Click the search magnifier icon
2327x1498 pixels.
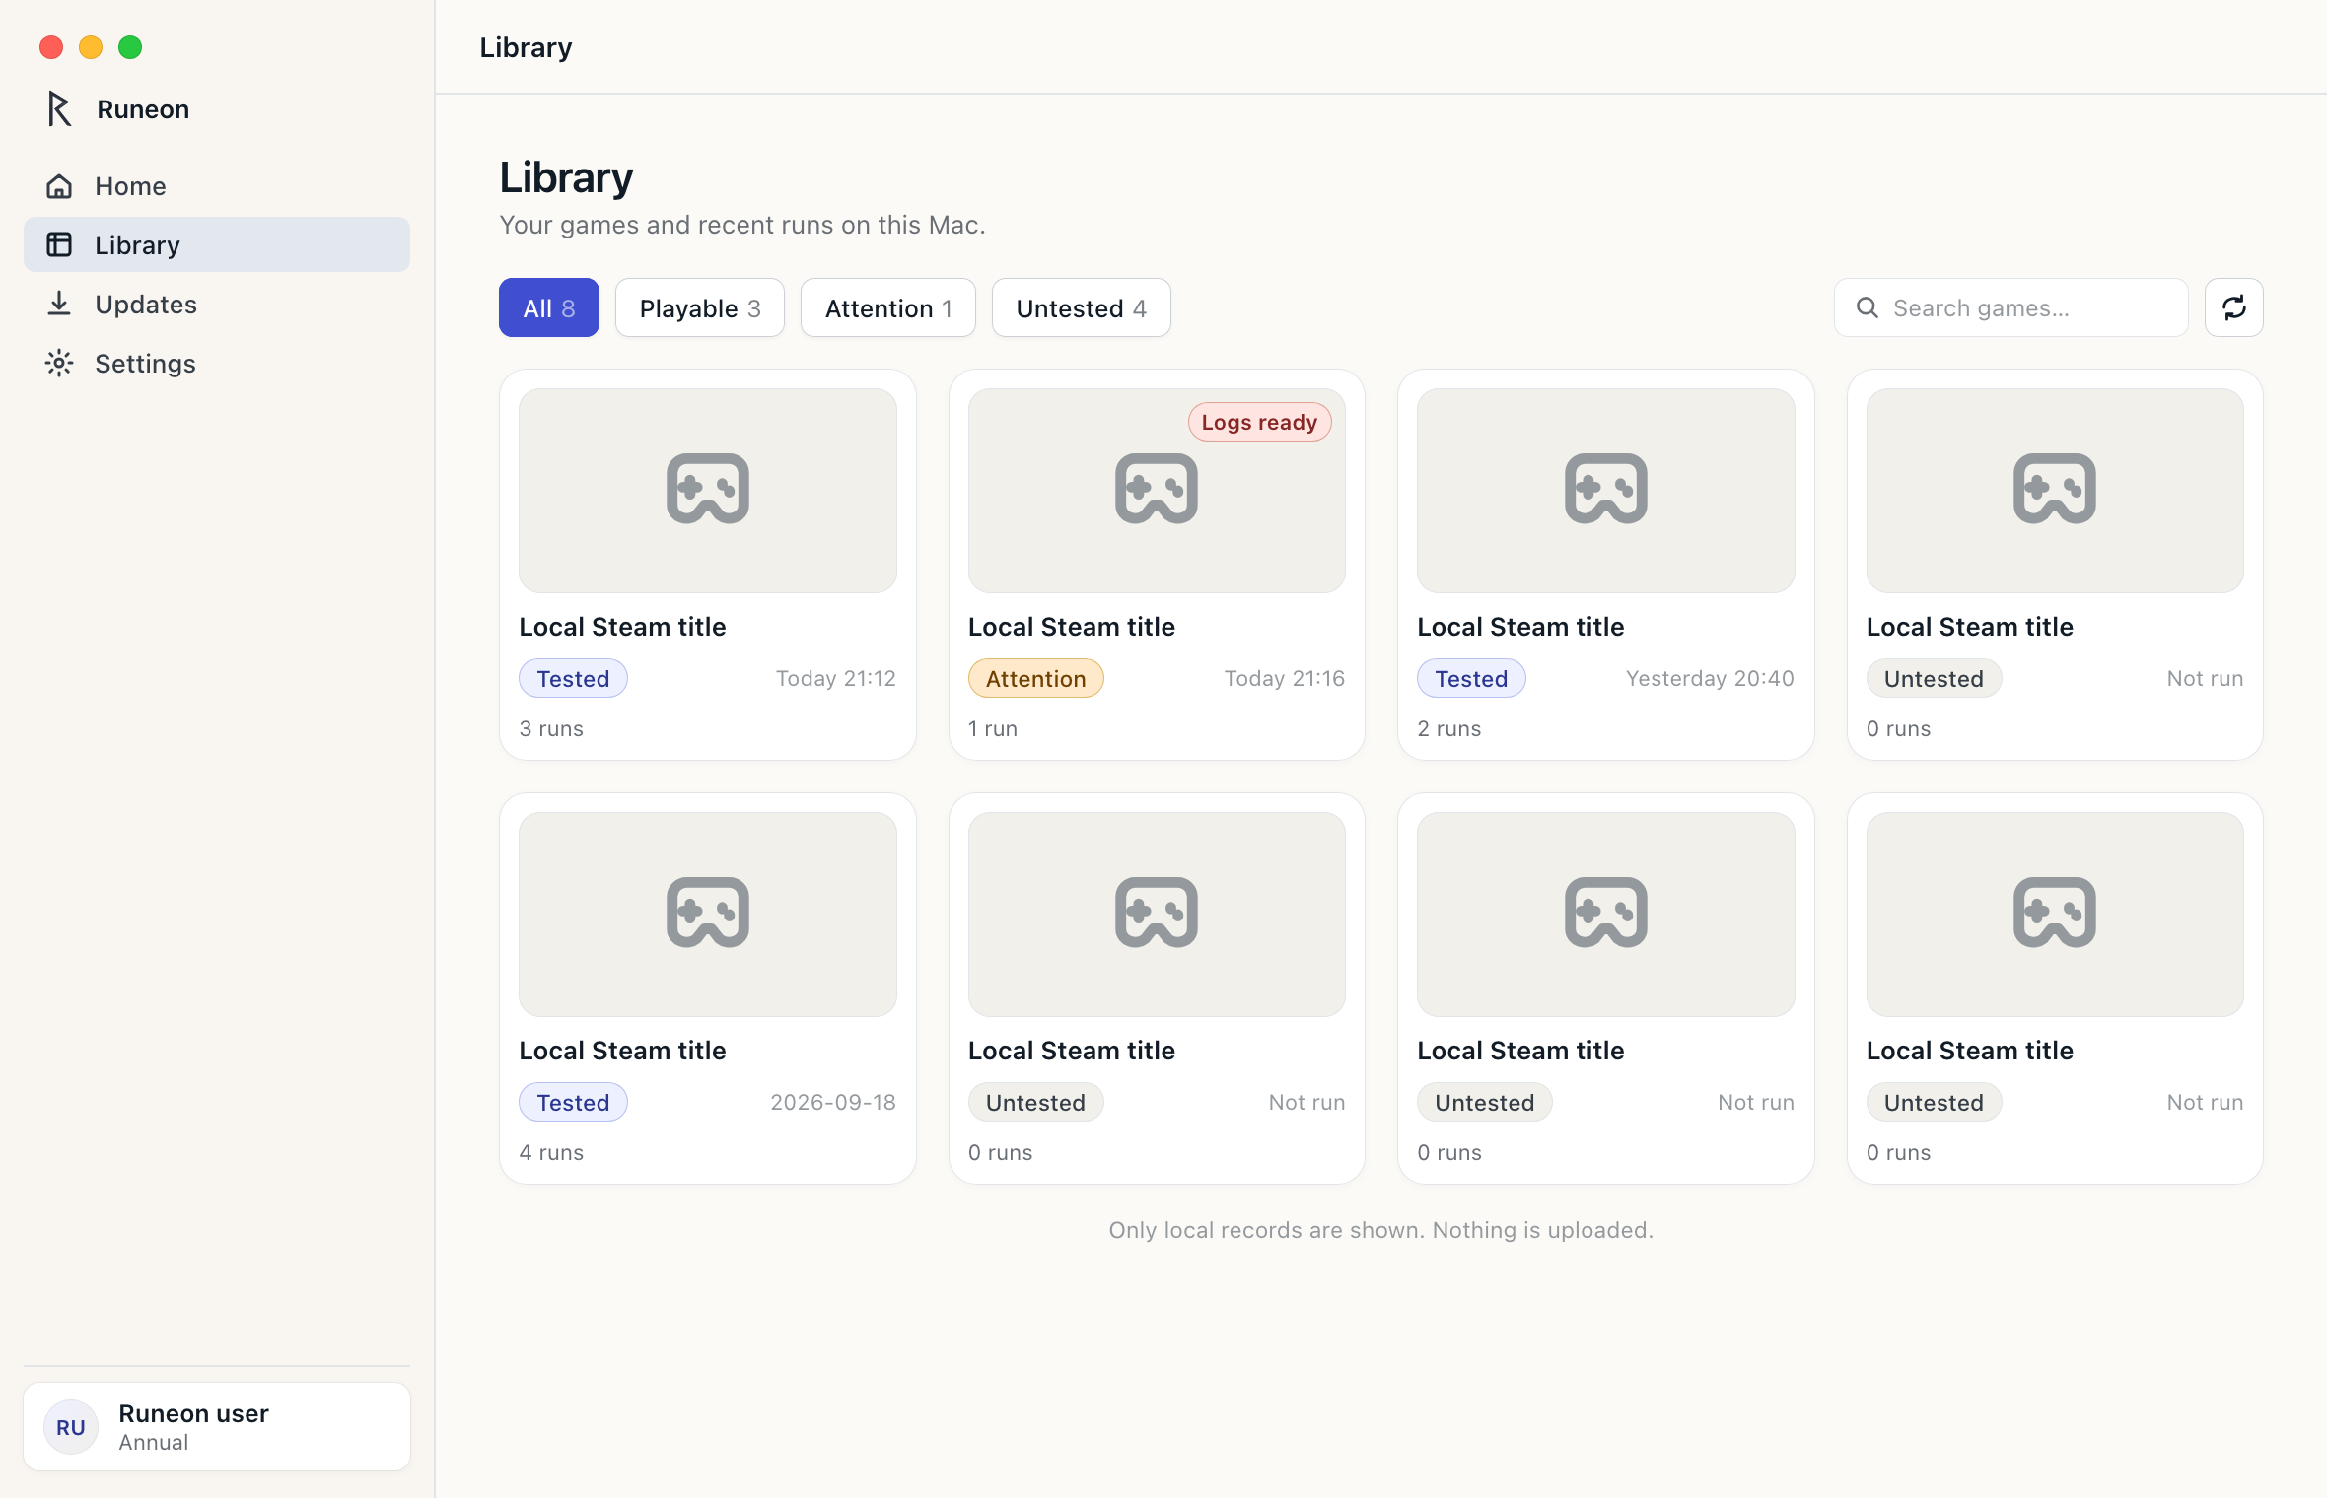(x=1868, y=308)
